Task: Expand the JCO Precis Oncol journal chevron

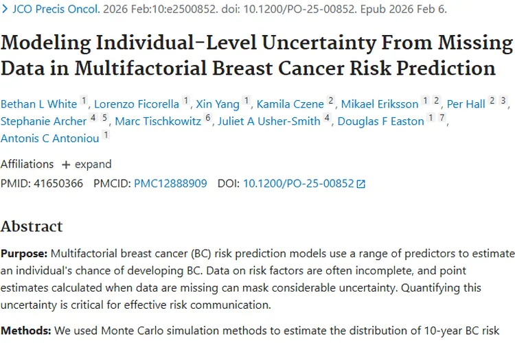Action: pyautogui.click(x=5, y=10)
